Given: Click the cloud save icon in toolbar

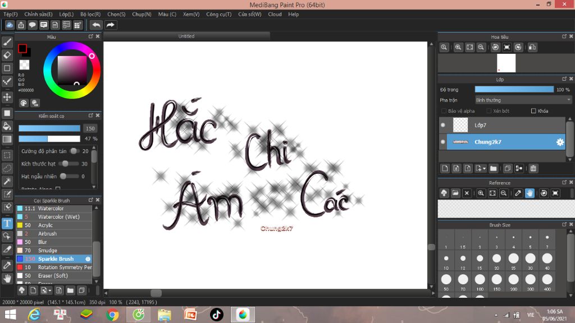Looking at the screenshot, I should (x=10, y=25).
